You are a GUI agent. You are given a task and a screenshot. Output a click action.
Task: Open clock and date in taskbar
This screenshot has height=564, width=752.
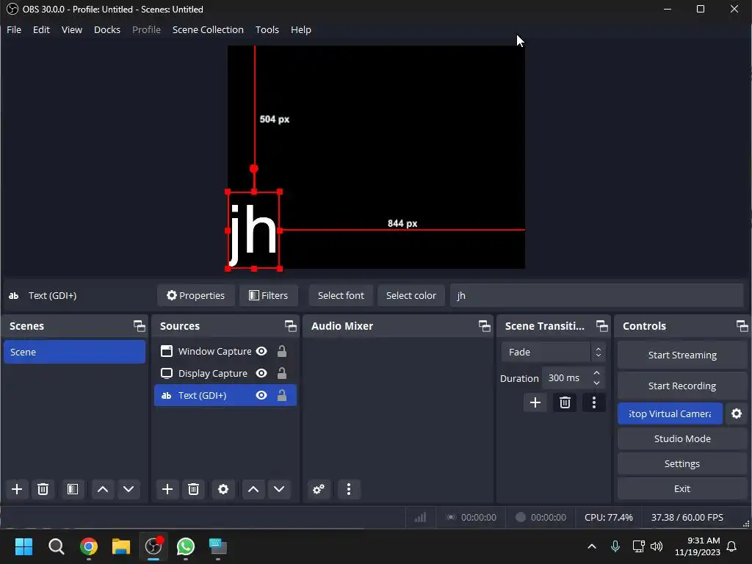pyautogui.click(x=698, y=546)
